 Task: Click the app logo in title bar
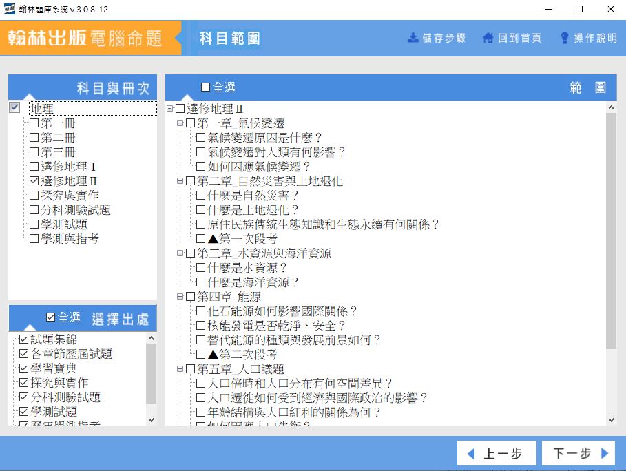tap(10, 9)
